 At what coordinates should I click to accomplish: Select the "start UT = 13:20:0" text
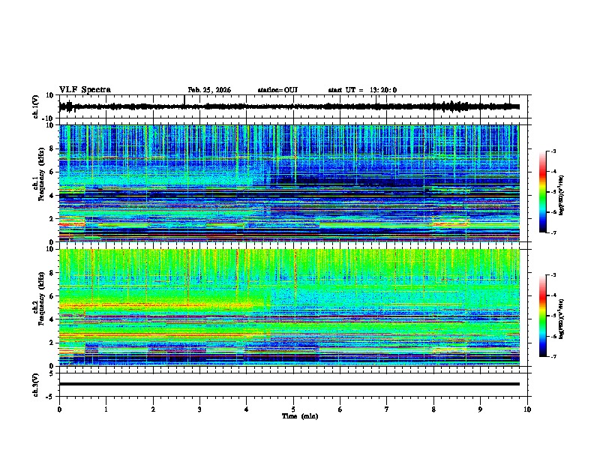362,90
